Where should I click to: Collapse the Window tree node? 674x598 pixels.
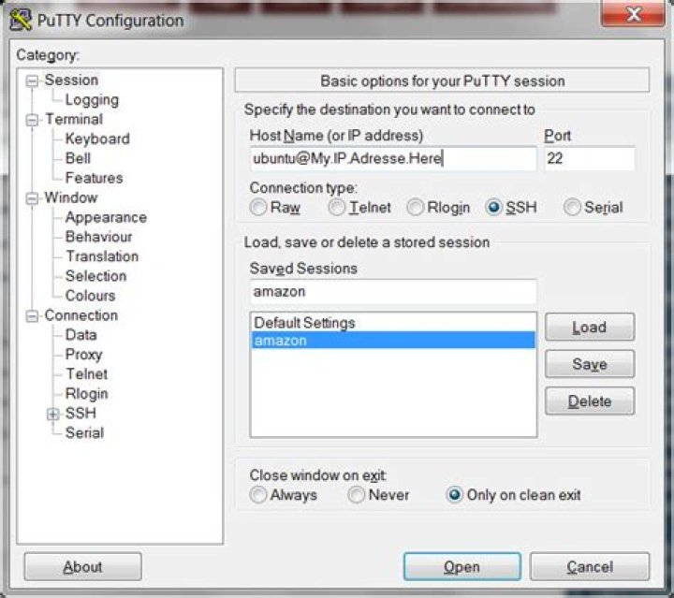pos(32,198)
